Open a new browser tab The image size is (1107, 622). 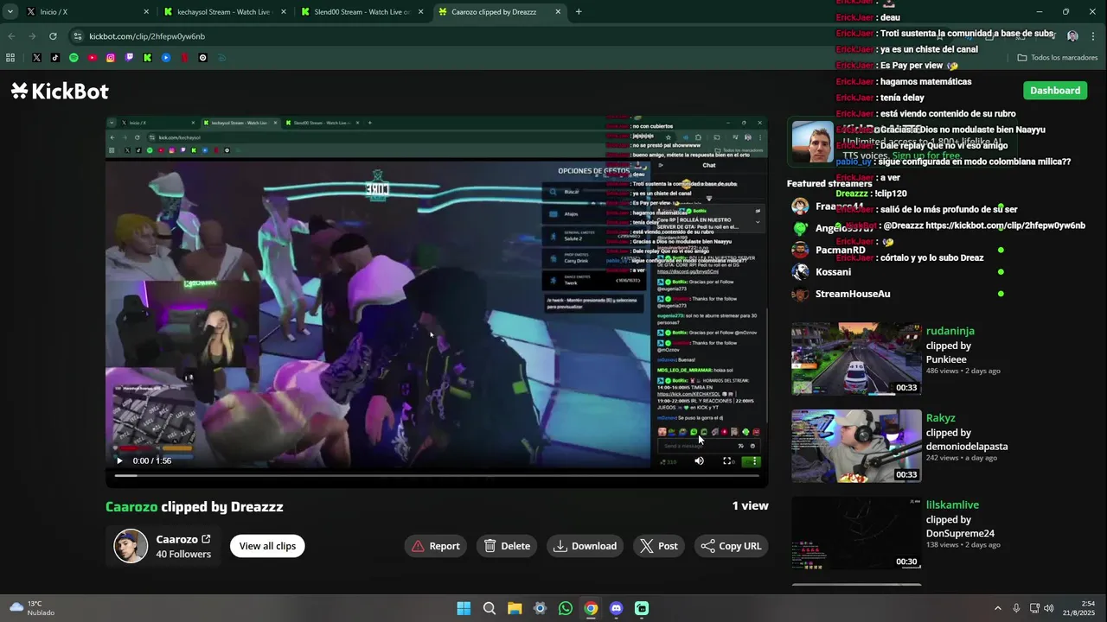579,12
